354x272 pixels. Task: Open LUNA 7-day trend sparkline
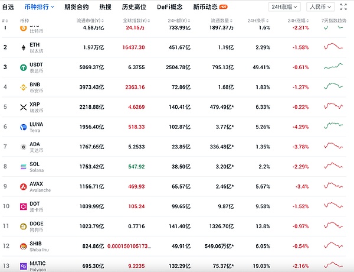click(x=333, y=126)
